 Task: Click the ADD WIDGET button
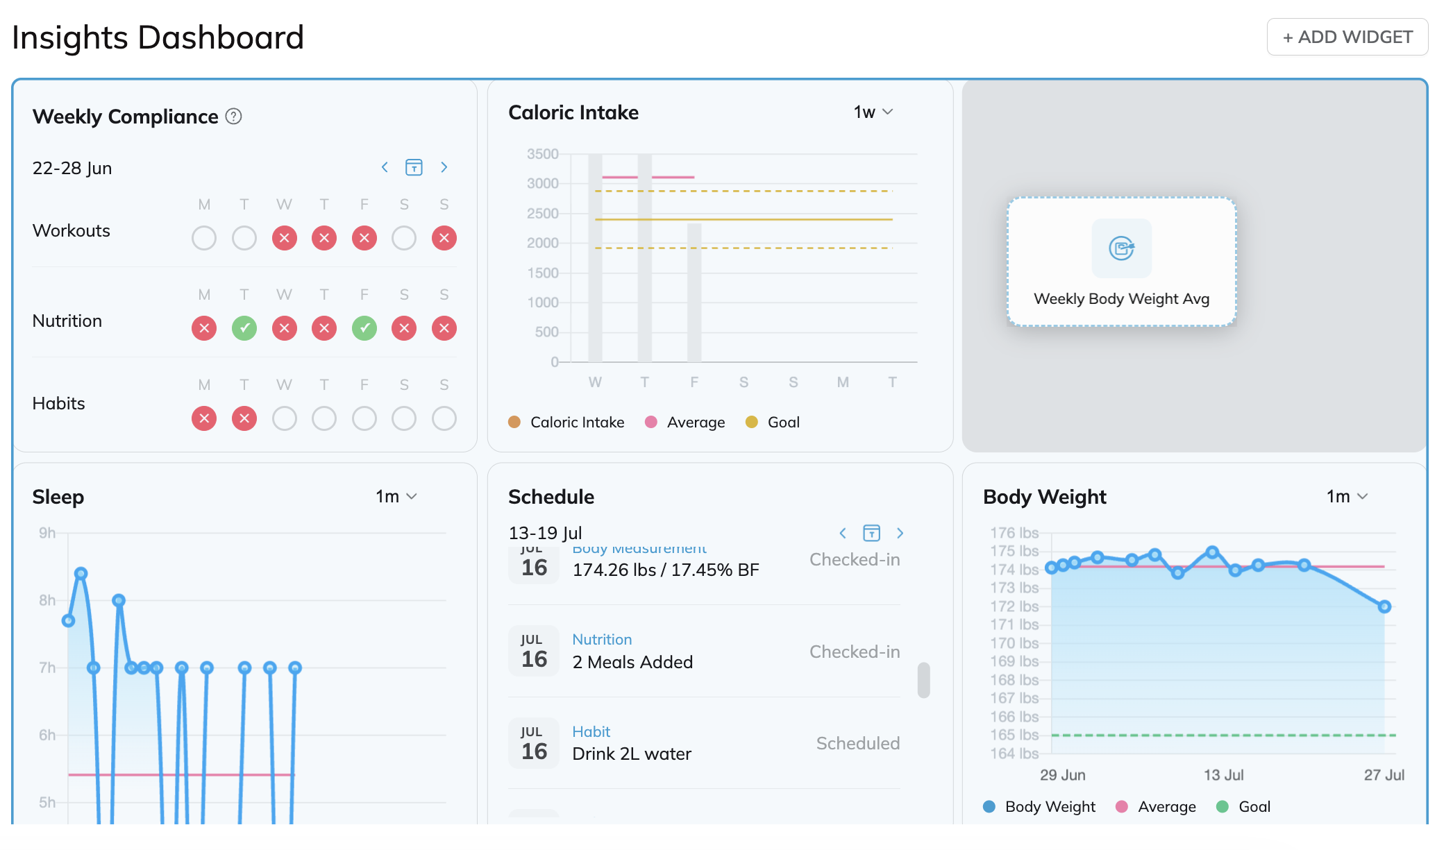coord(1347,37)
